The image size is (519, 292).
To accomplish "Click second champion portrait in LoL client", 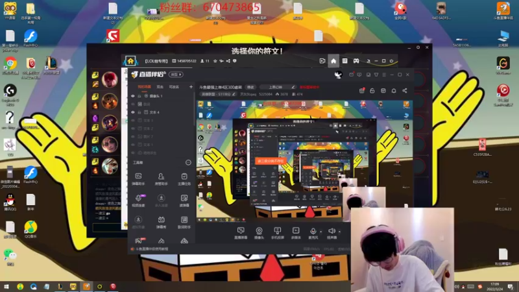I will click(x=110, y=101).
